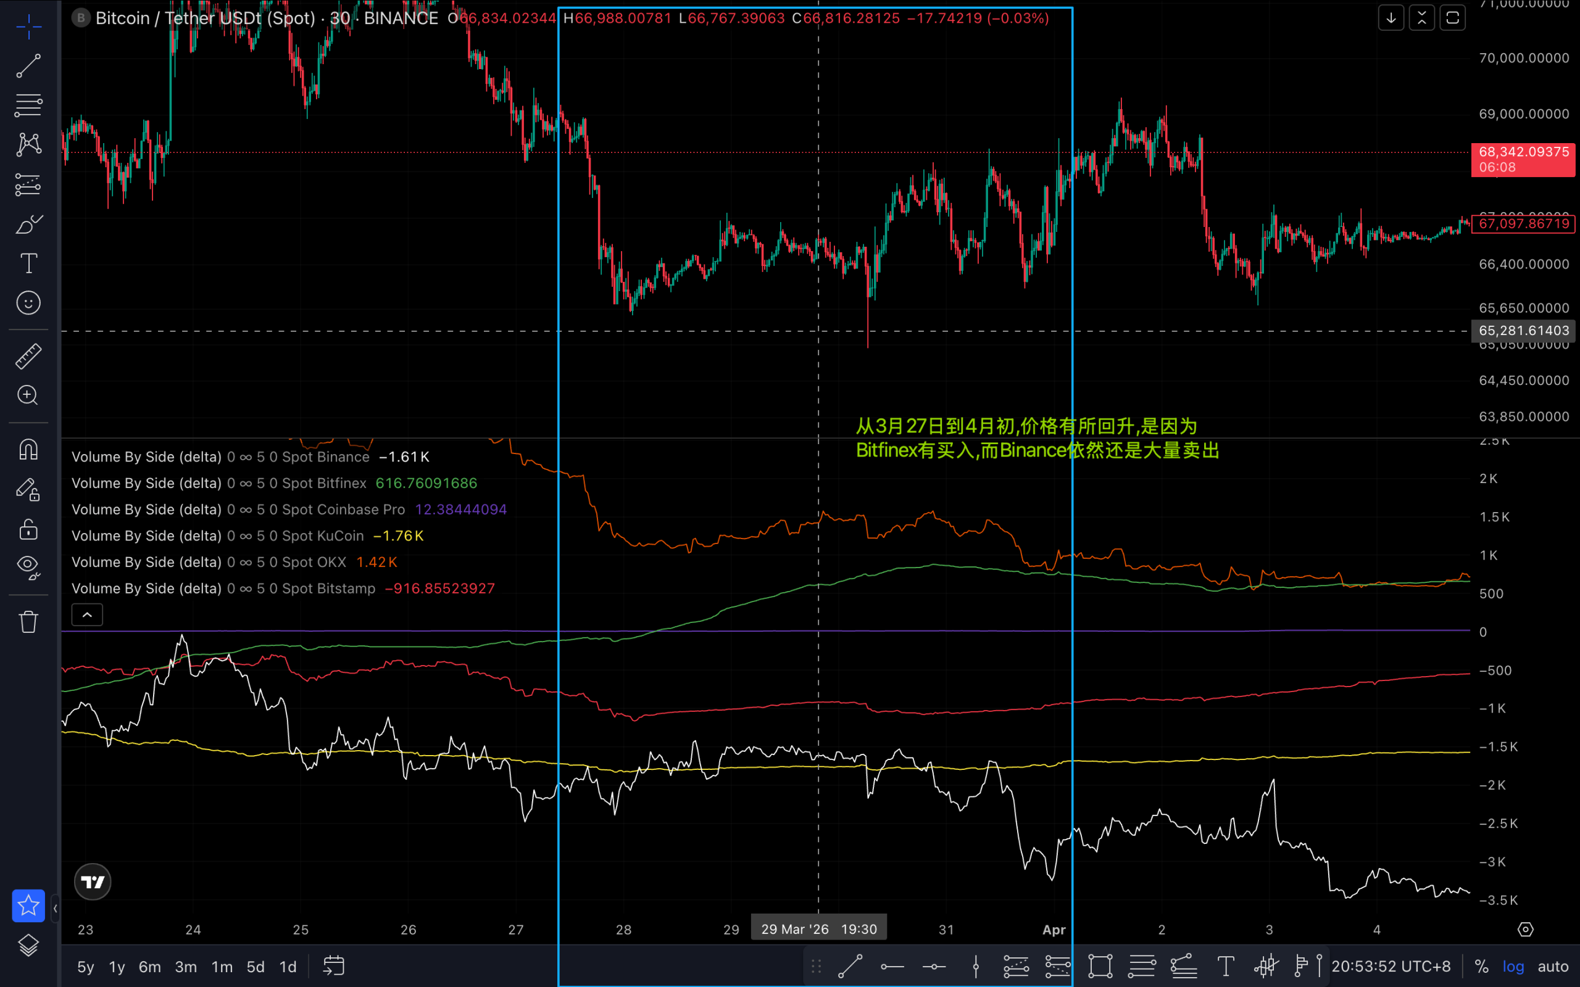
Task: Switch to the 1d time range
Action: click(288, 967)
